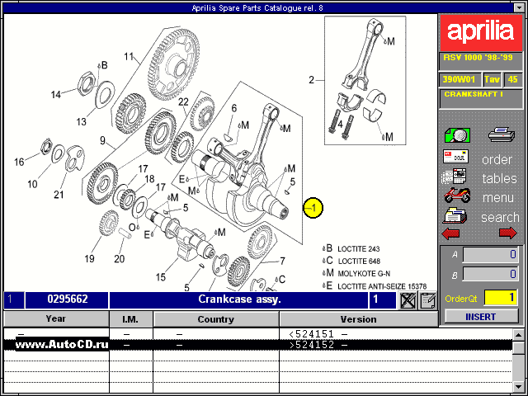Select part 18 callout
Image resolution: width=528 pixels, height=396 pixels.
[148, 178]
